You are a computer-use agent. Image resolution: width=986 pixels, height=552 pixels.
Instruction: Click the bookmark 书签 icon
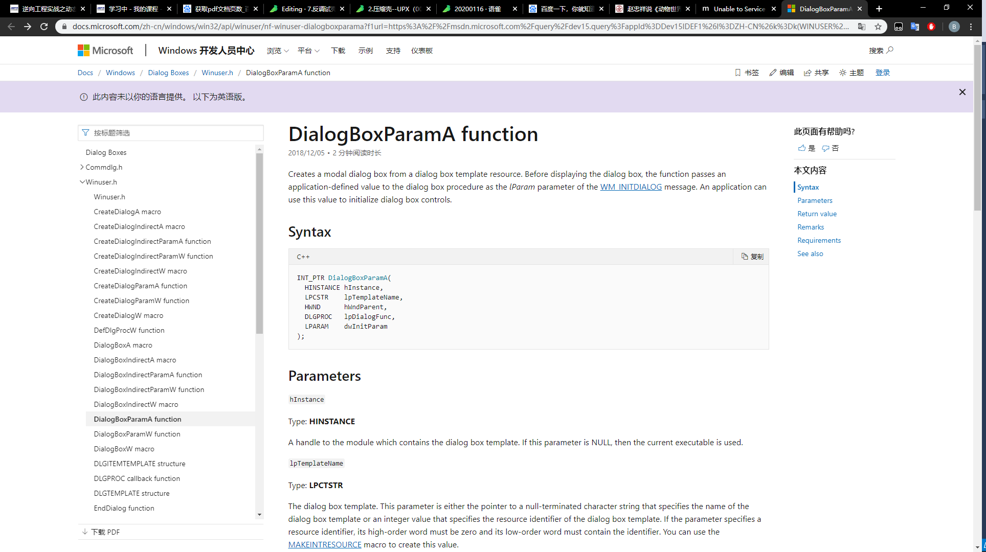pos(737,73)
